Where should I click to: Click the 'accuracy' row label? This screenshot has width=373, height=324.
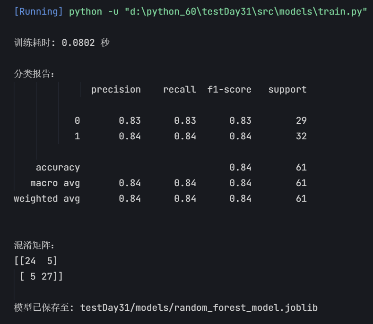(x=58, y=168)
